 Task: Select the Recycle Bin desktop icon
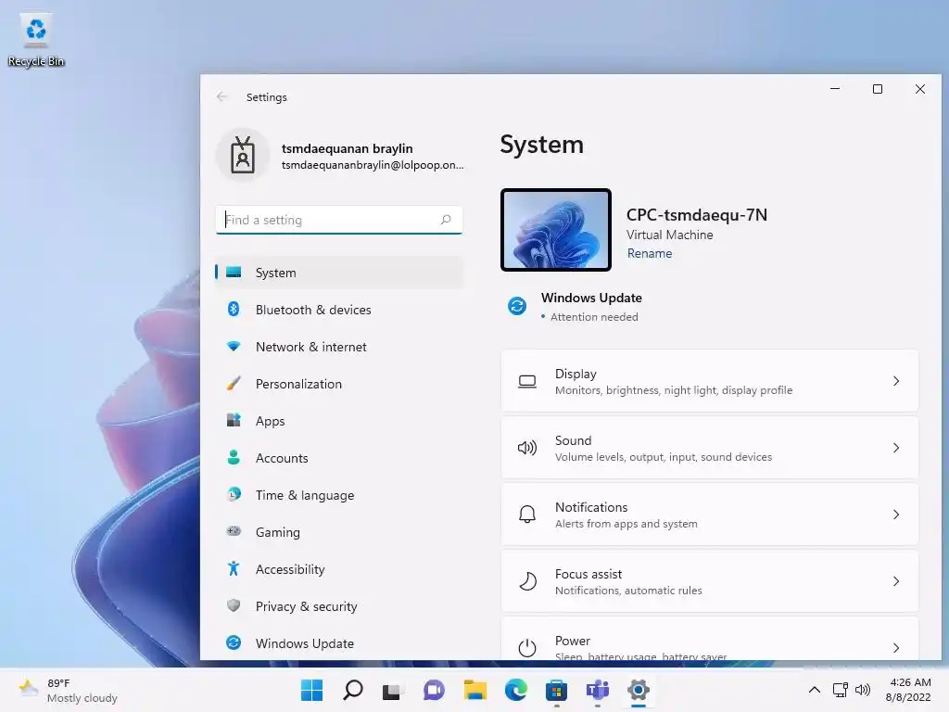[x=36, y=39]
